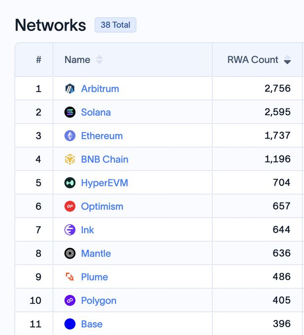Click the Mantle sunburst logo icon
This screenshot has width=304, height=335.
tap(70, 253)
